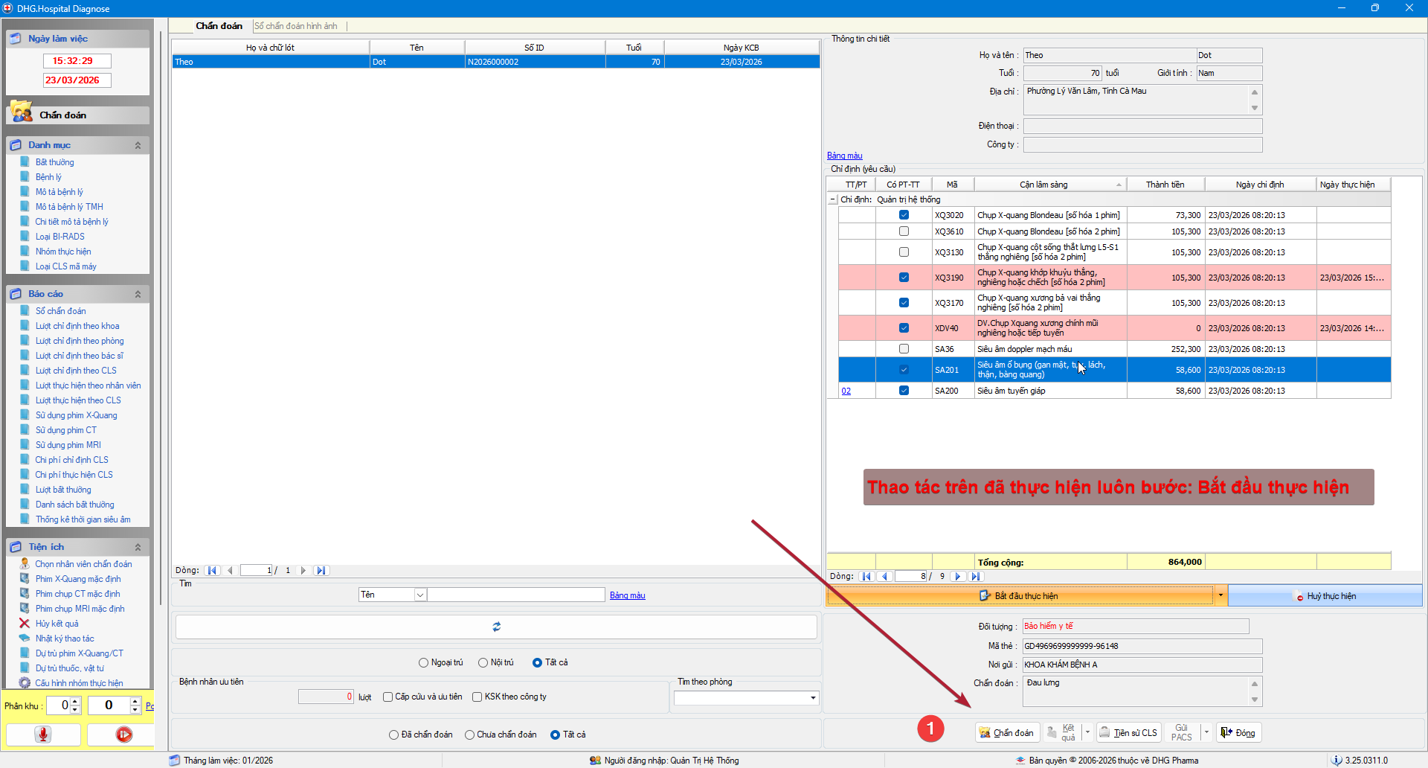Sort by Thành tiền column header
This screenshot has height=768, width=1428.
[x=1165, y=185]
